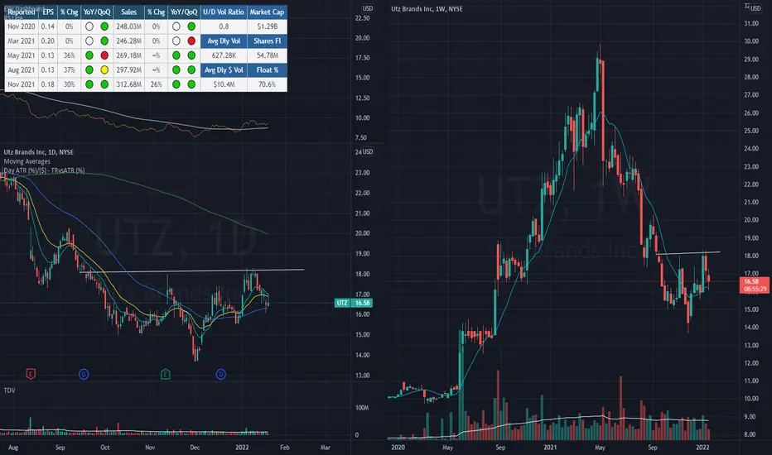
Task: Click the '246.28M' sales cell
Action: (x=129, y=41)
